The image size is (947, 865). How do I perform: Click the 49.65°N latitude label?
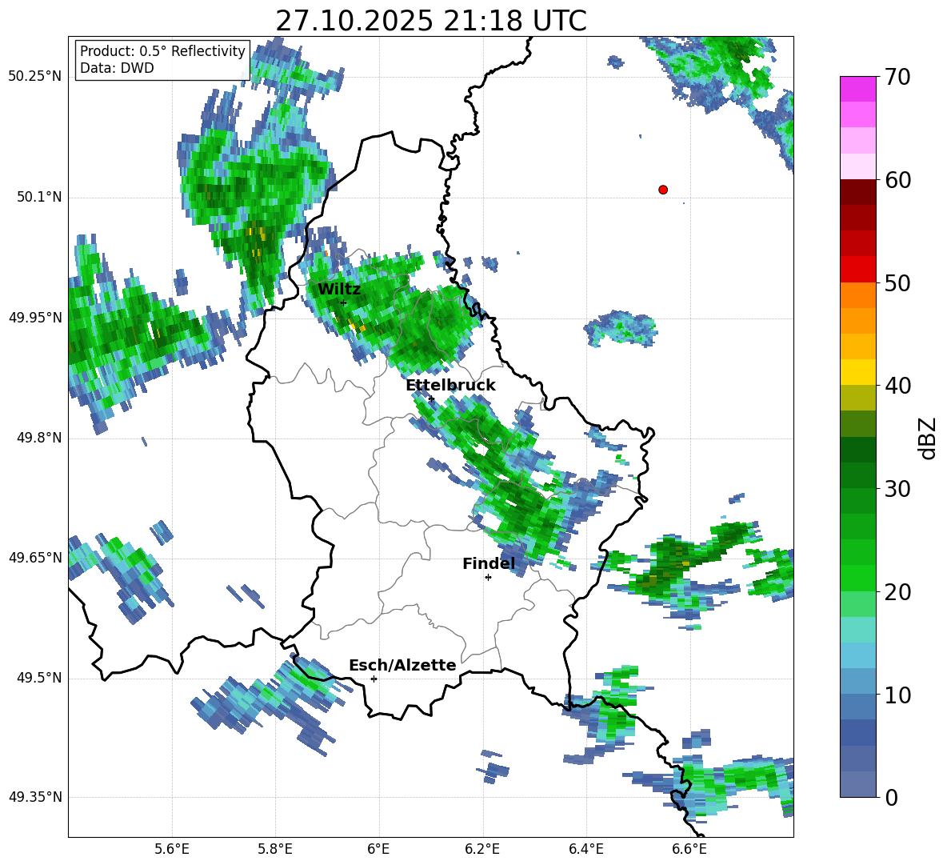pos(35,558)
